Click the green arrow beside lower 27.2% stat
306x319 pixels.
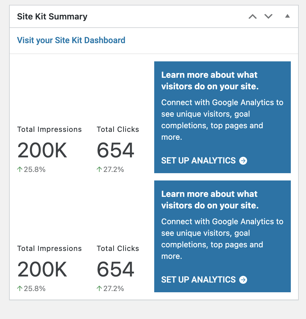(99, 289)
